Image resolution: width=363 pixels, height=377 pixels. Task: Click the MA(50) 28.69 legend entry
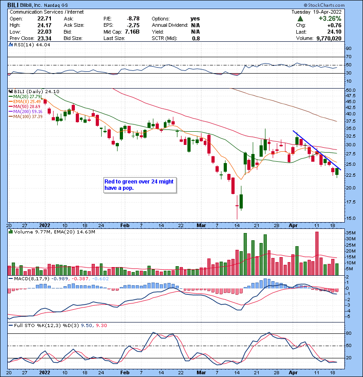tap(25, 106)
